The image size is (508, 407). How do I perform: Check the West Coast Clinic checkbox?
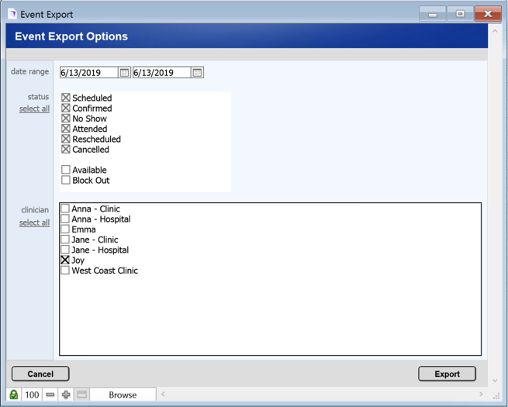[65, 271]
